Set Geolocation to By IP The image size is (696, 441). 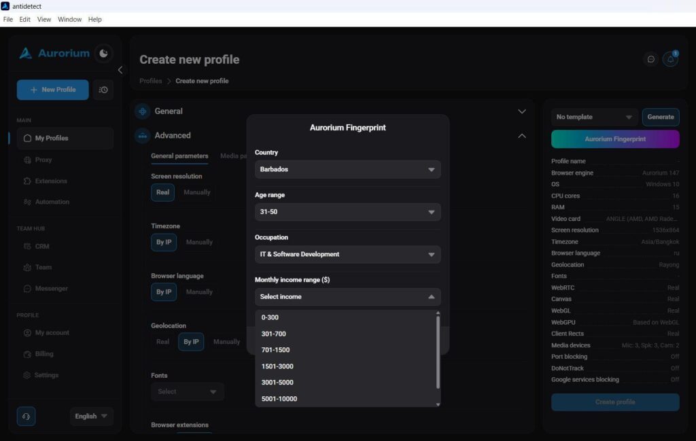click(191, 342)
